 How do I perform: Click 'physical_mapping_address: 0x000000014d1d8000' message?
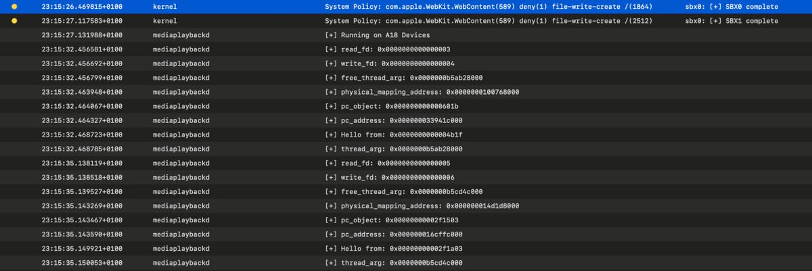tap(422, 205)
